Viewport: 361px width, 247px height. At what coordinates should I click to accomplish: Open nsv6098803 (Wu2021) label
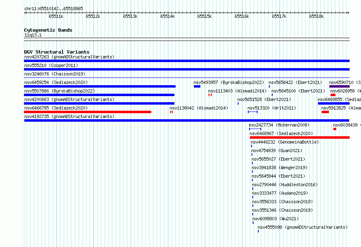(x=275, y=219)
